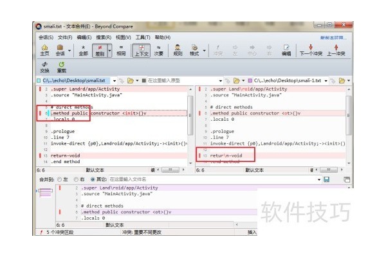The width and height of the screenshot is (386, 257).
Task: Show all lines with 全部 button
Action: pos(83,50)
